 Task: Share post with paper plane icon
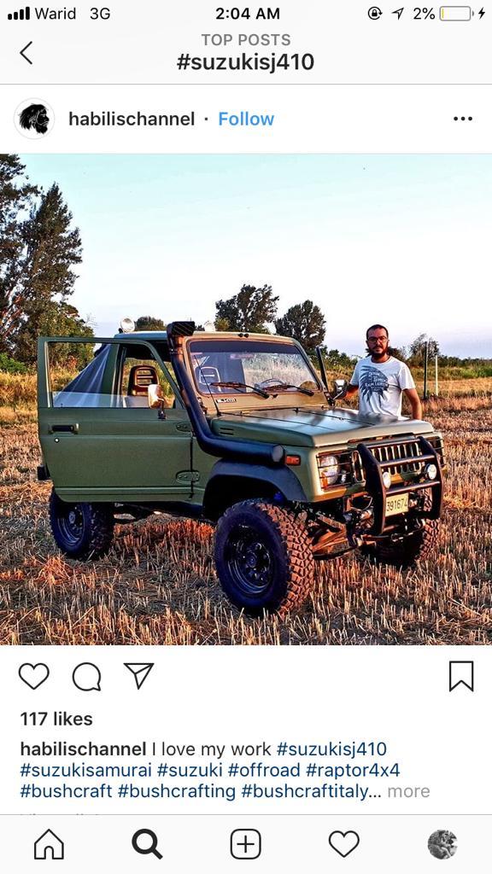pos(138,676)
